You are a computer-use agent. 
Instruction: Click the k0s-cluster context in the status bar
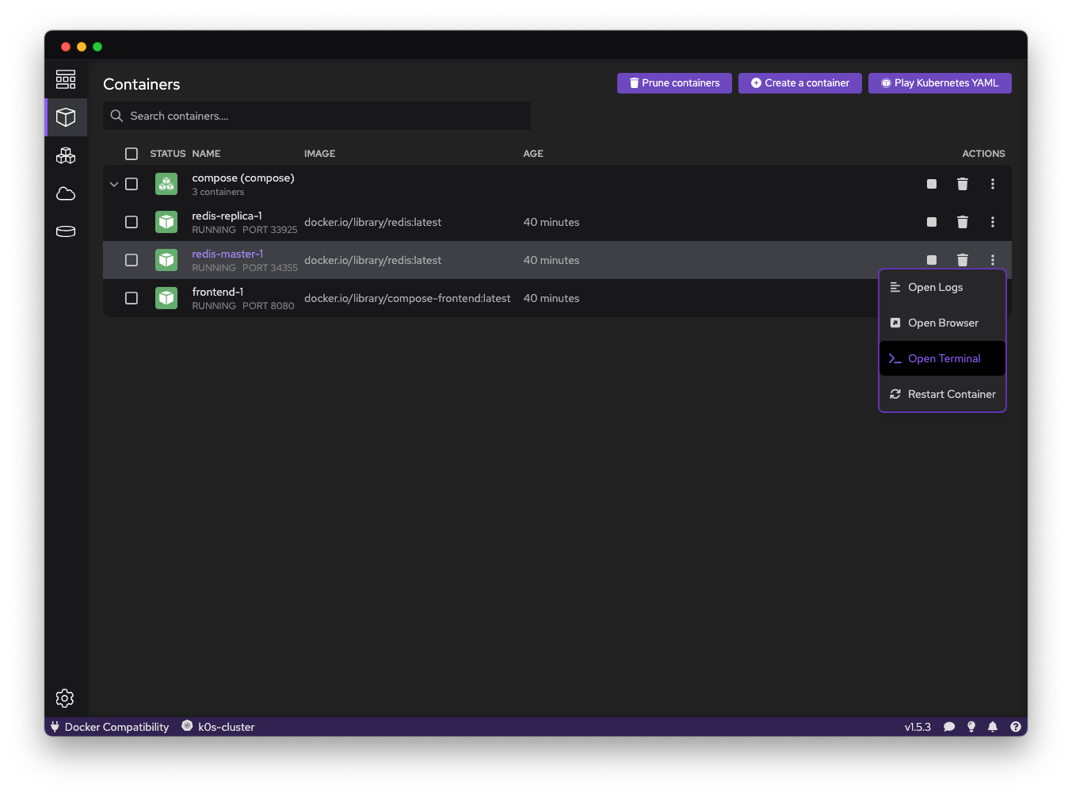(x=218, y=727)
